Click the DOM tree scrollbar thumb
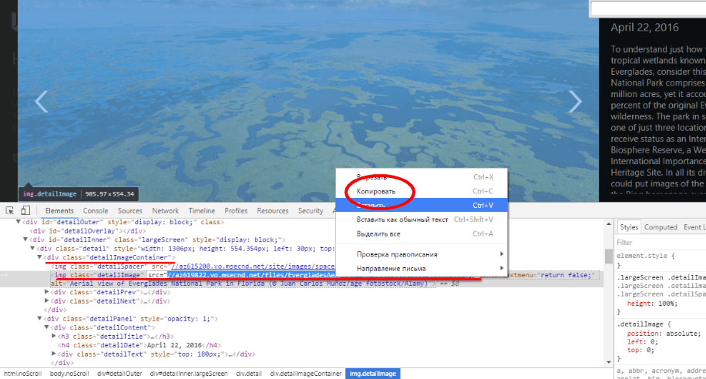Image resolution: width=706 pixels, height=379 pixels. click(609, 257)
